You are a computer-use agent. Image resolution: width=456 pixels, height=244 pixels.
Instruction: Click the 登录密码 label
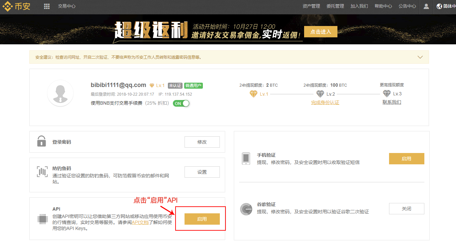pyautogui.click(x=62, y=142)
